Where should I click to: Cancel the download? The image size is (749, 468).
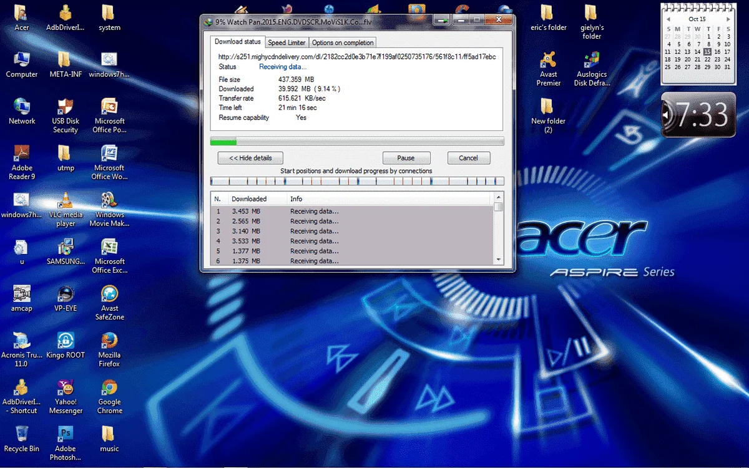click(468, 158)
